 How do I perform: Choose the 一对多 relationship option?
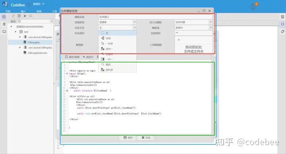click(118, 43)
